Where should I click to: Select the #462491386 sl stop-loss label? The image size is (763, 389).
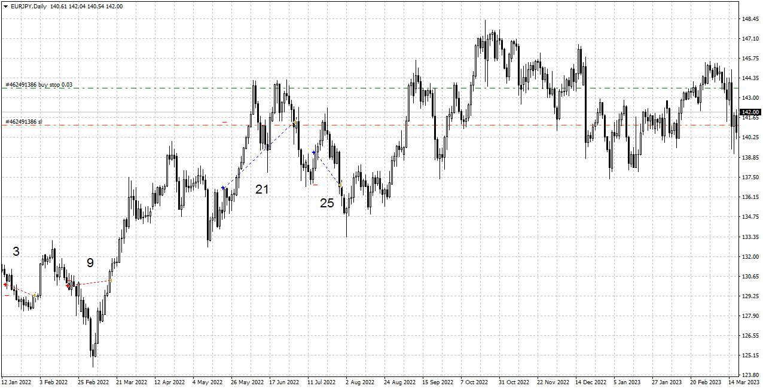24,122
